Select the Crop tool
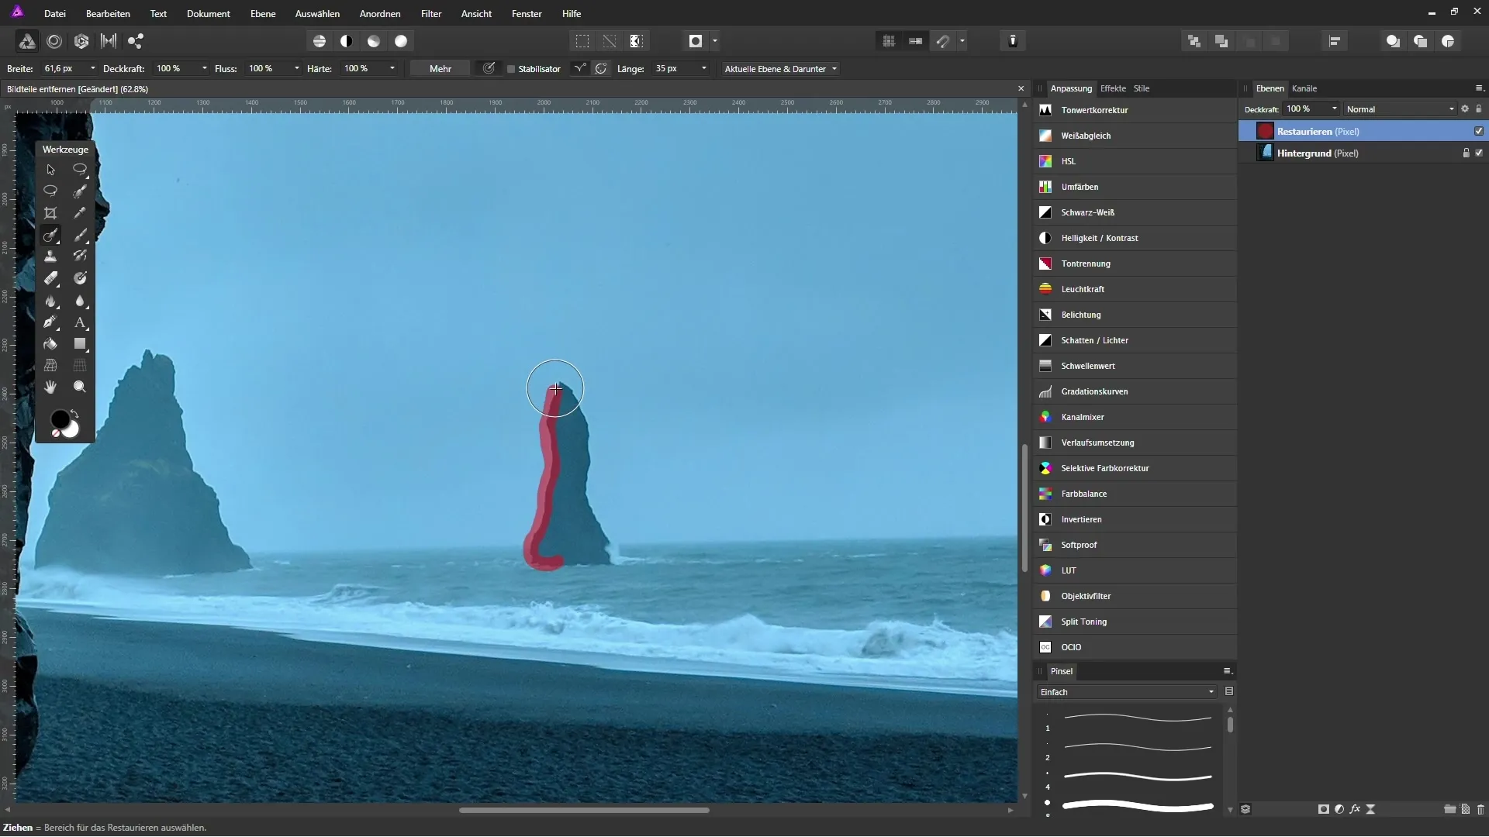This screenshot has height=837, width=1489. tap(50, 212)
